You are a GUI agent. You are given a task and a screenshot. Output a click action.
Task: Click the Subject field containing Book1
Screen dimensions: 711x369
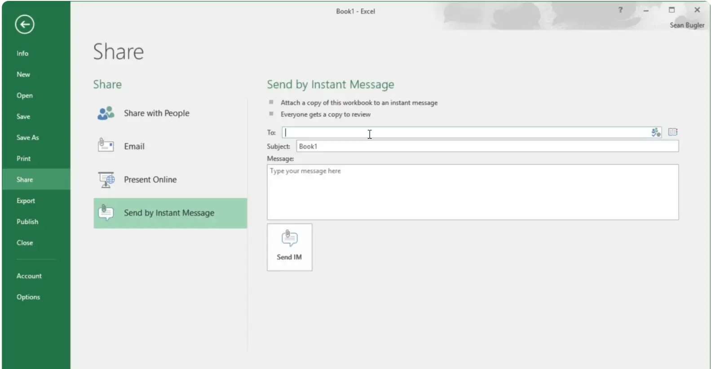click(487, 146)
